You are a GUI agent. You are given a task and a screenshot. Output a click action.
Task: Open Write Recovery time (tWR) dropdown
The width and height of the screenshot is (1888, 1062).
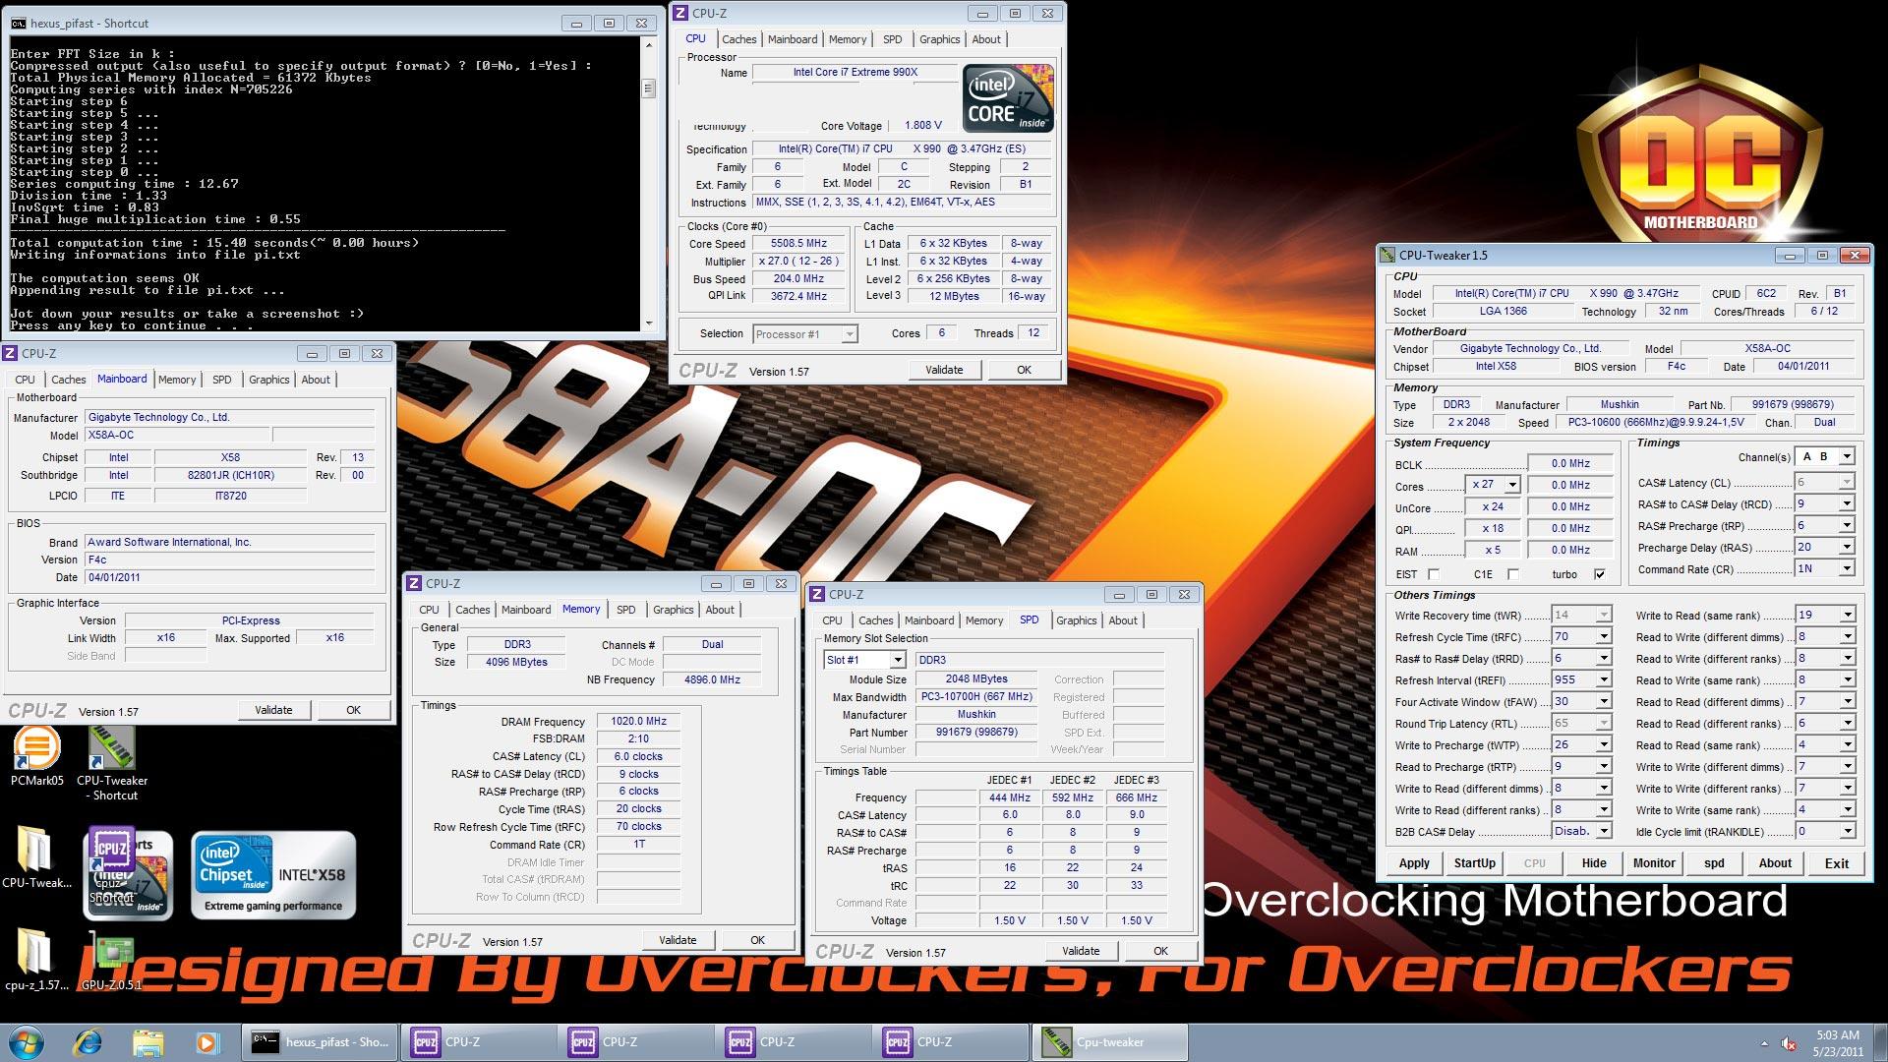pyautogui.click(x=1604, y=615)
